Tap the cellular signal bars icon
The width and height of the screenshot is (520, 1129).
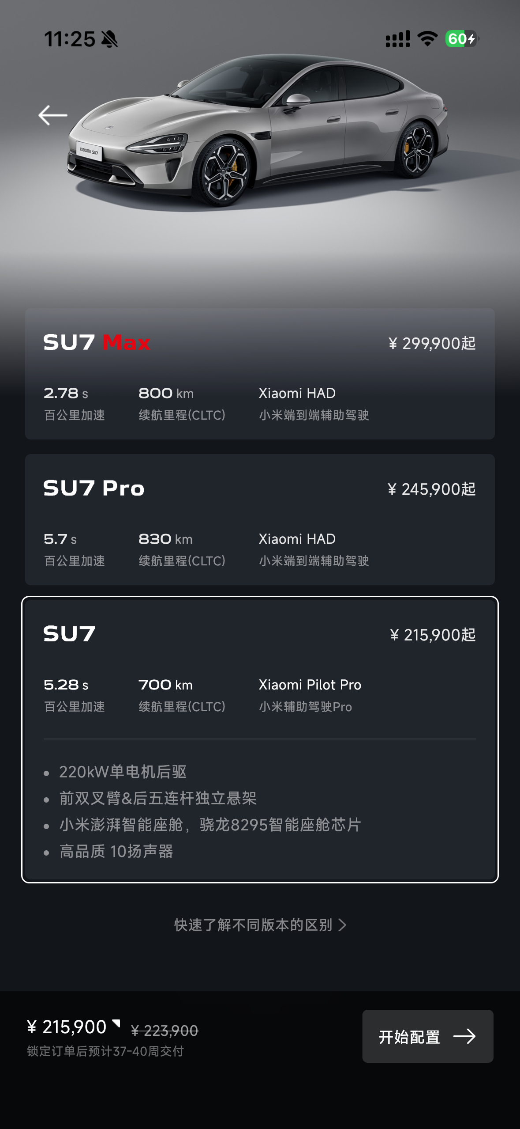(397, 39)
